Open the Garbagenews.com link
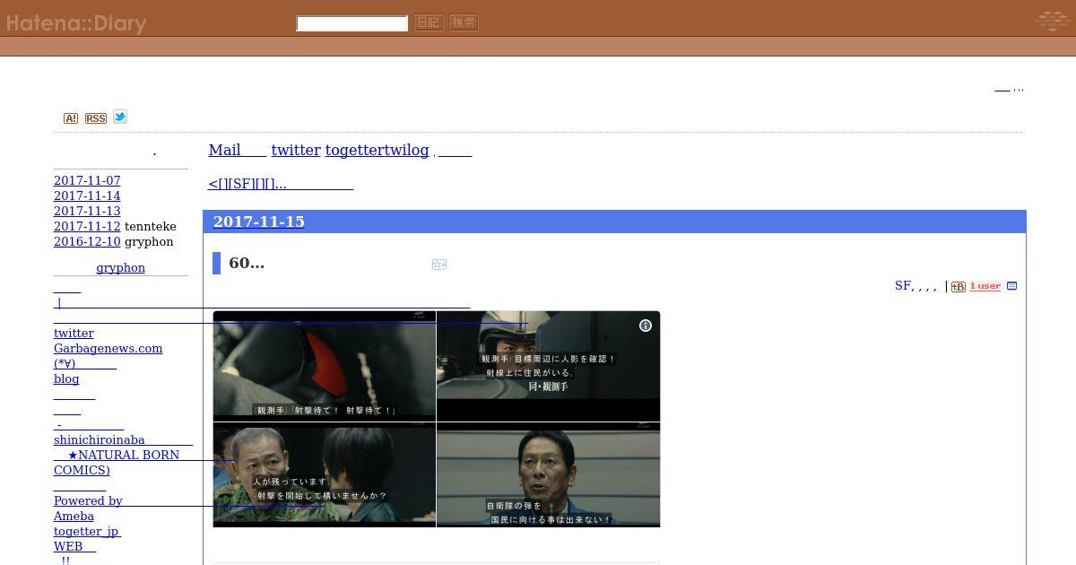 click(108, 349)
